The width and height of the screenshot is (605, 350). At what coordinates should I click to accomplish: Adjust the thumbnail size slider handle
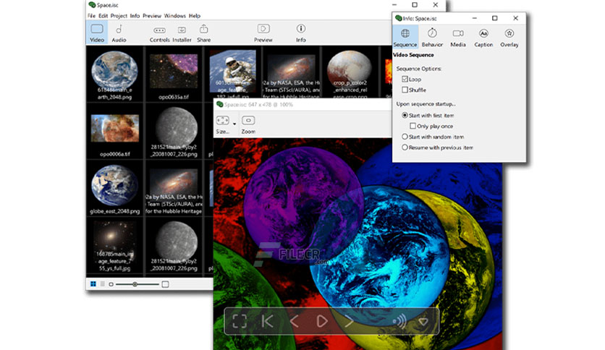pyautogui.click(x=135, y=284)
